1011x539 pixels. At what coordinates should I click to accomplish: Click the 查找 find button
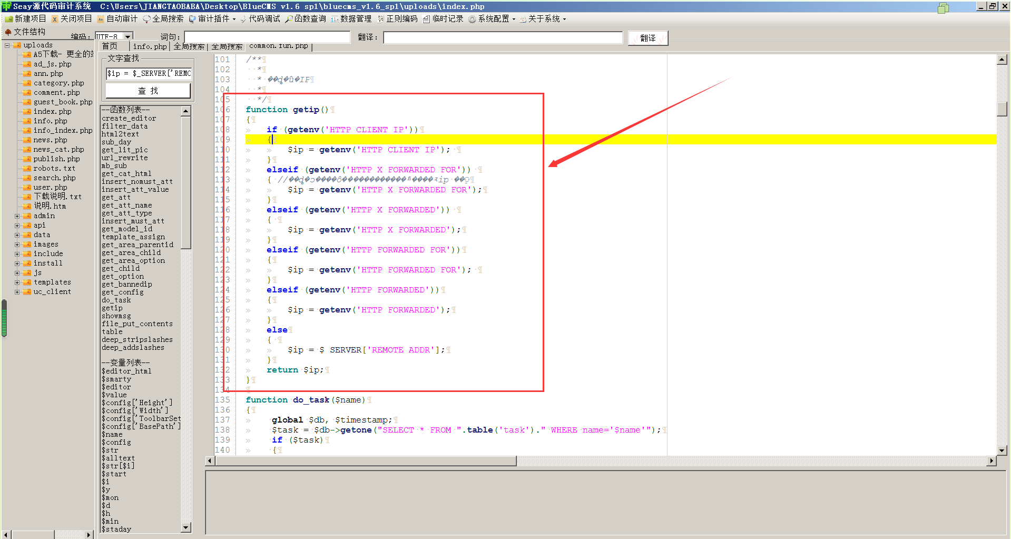pyautogui.click(x=148, y=91)
